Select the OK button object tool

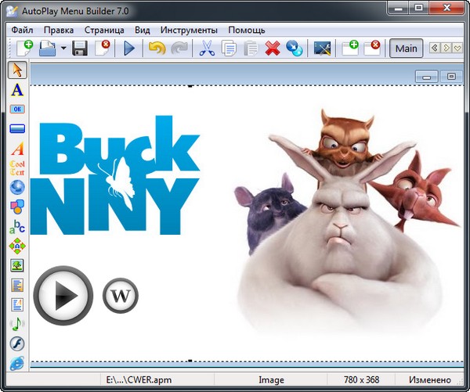coord(17,110)
